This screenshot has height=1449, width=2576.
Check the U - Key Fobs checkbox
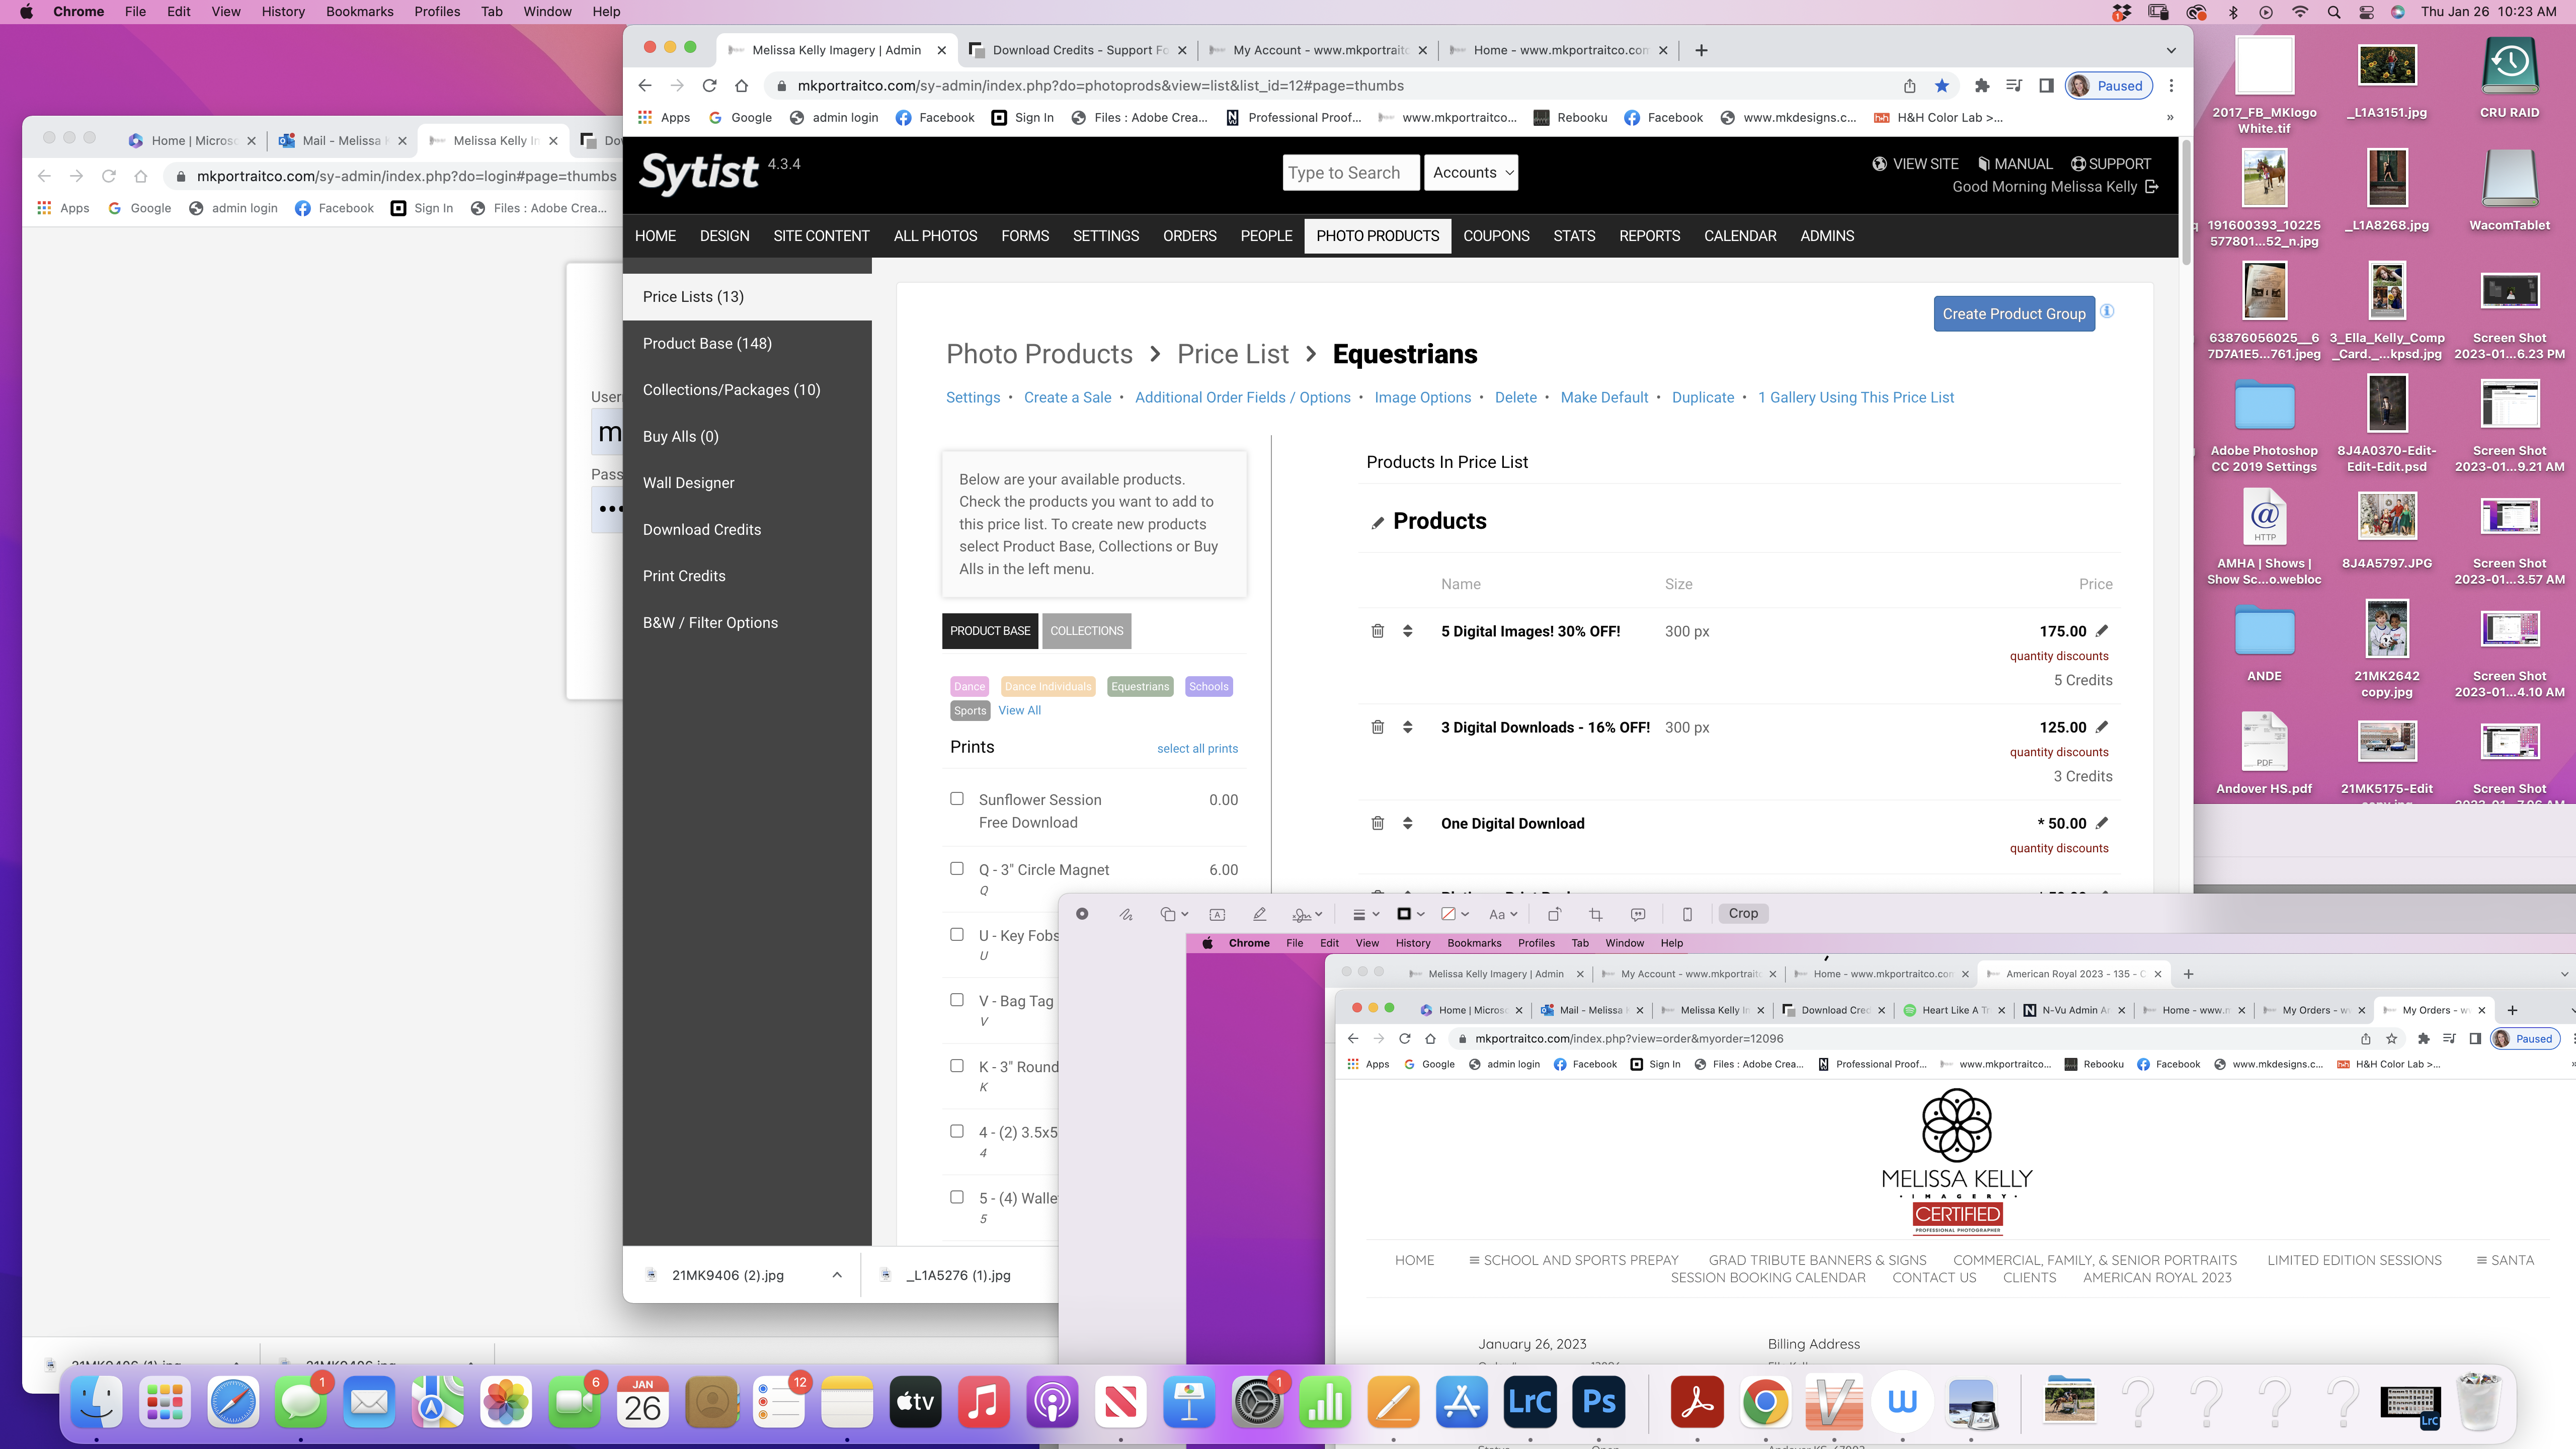[957, 934]
